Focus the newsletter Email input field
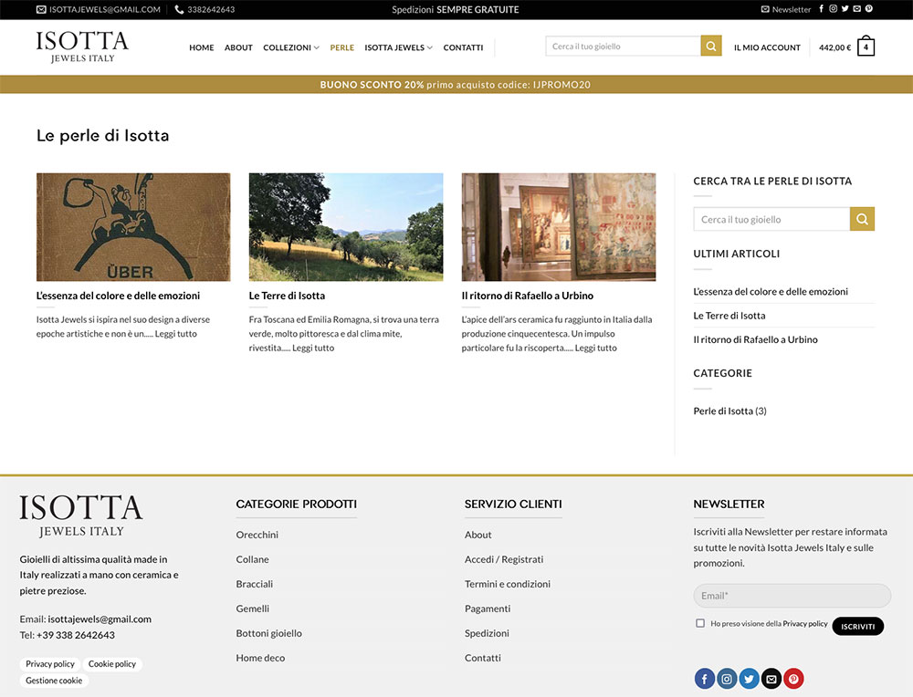The width and height of the screenshot is (913, 697). click(x=792, y=596)
